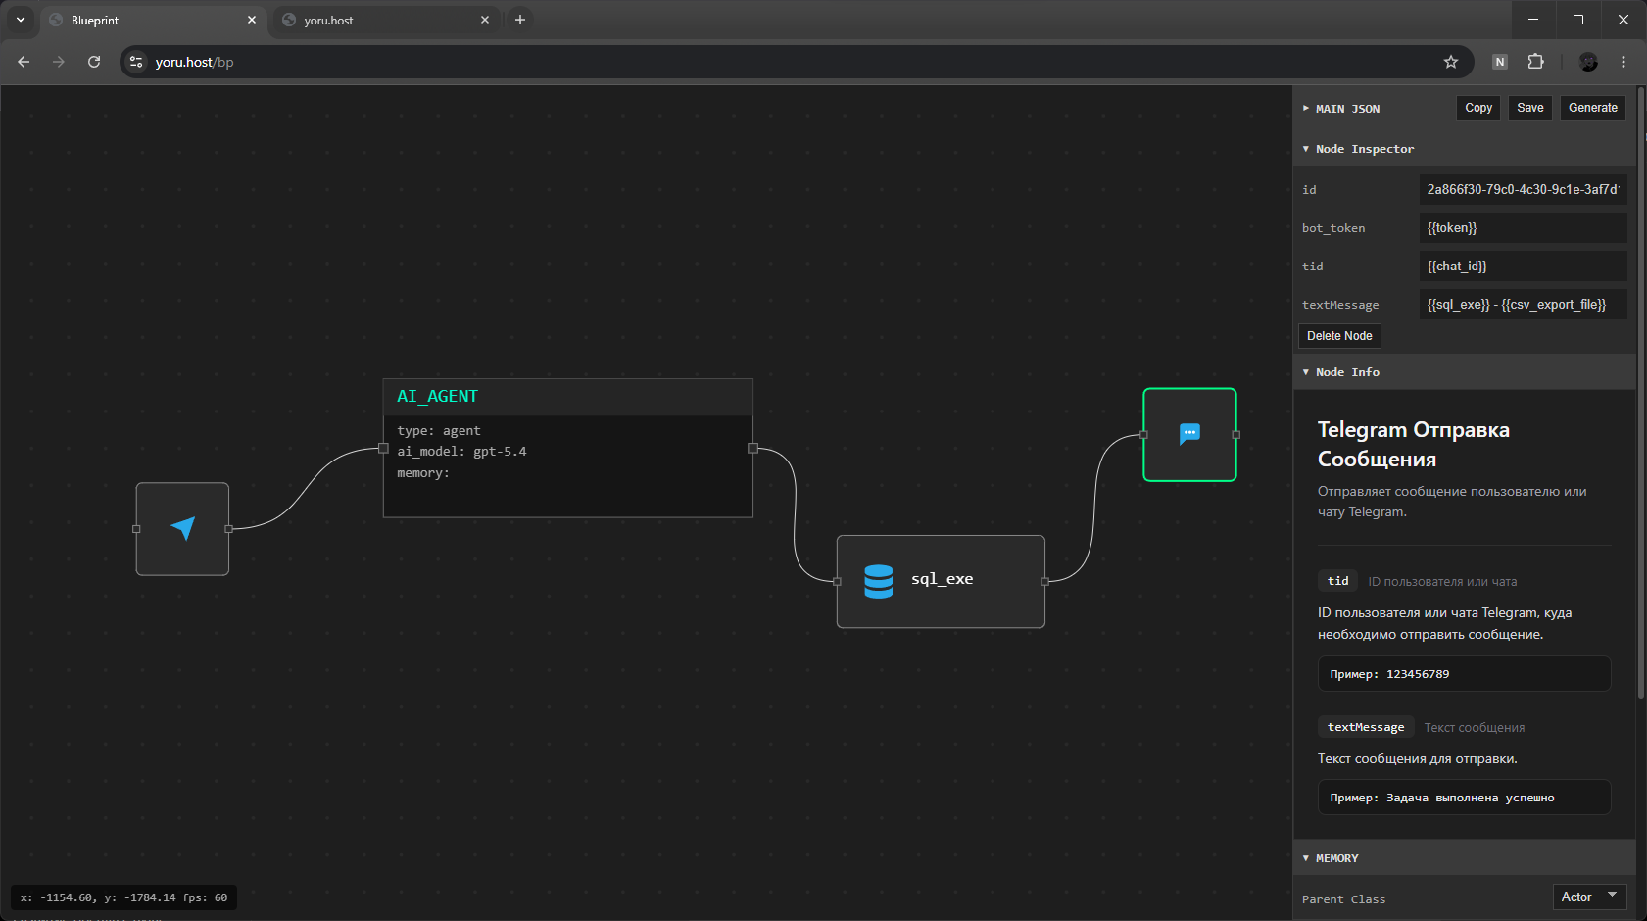Reload the page
Screen dimensions: 1647x921
tap(94, 62)
